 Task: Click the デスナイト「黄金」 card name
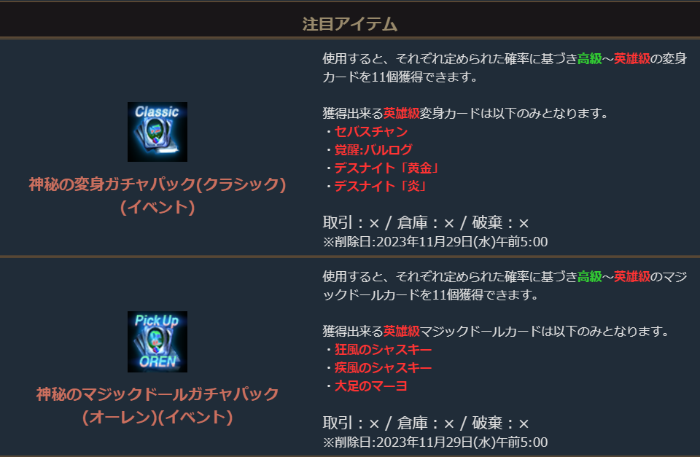[x=387, y=168]
